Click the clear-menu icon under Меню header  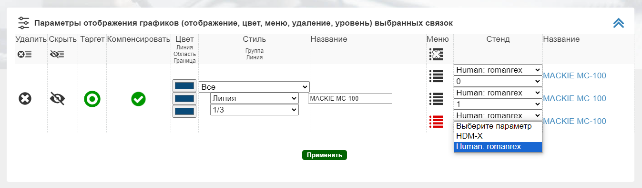[x=436, y=54]
